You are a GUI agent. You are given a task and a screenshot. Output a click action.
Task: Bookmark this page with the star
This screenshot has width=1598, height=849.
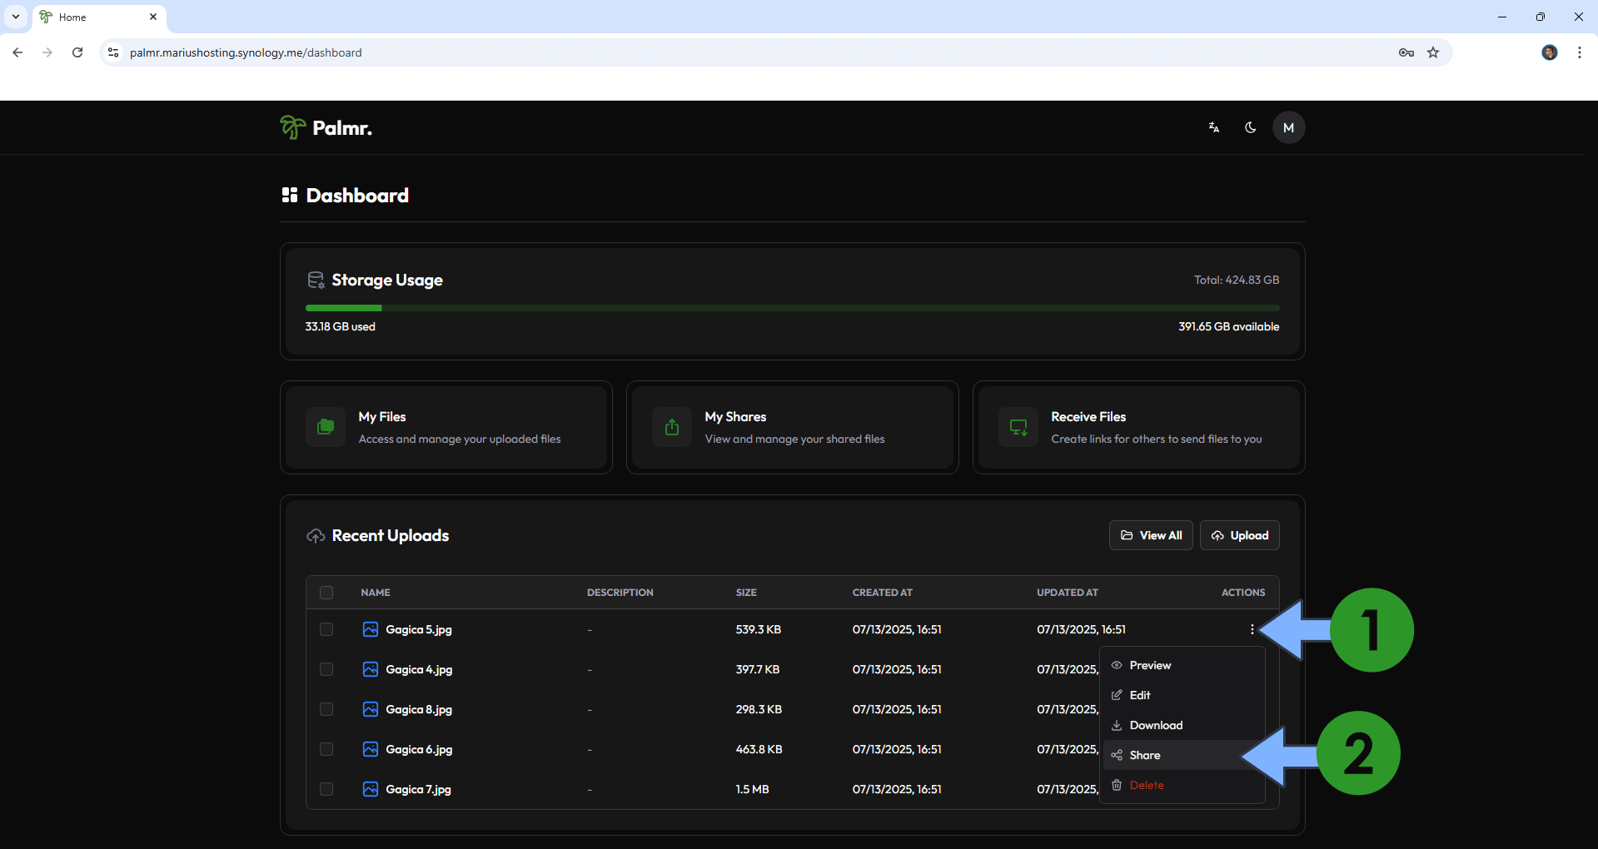click(x=1433, y=52)
